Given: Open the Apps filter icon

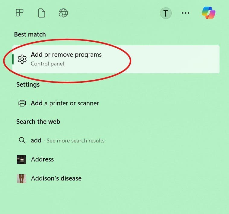Looking at the screenshot, I should pos(20,13).
